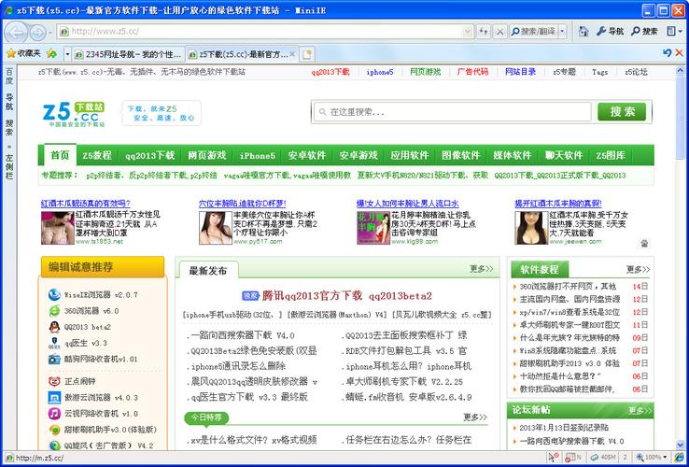Click the QQ2013 beta2 penguin icon

(54, 327)
